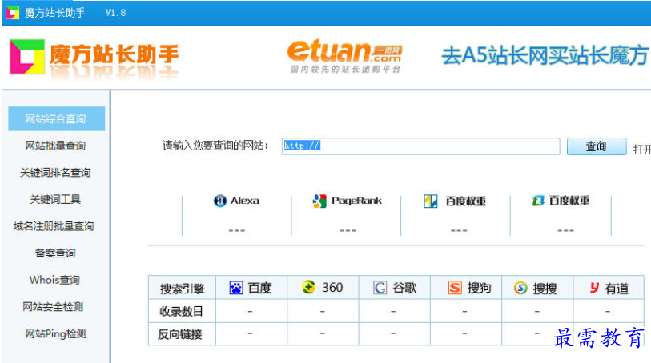Viewport: 651px width, 363px height.
Task: Click the Google PageRank icon
Action: point(319,201)
